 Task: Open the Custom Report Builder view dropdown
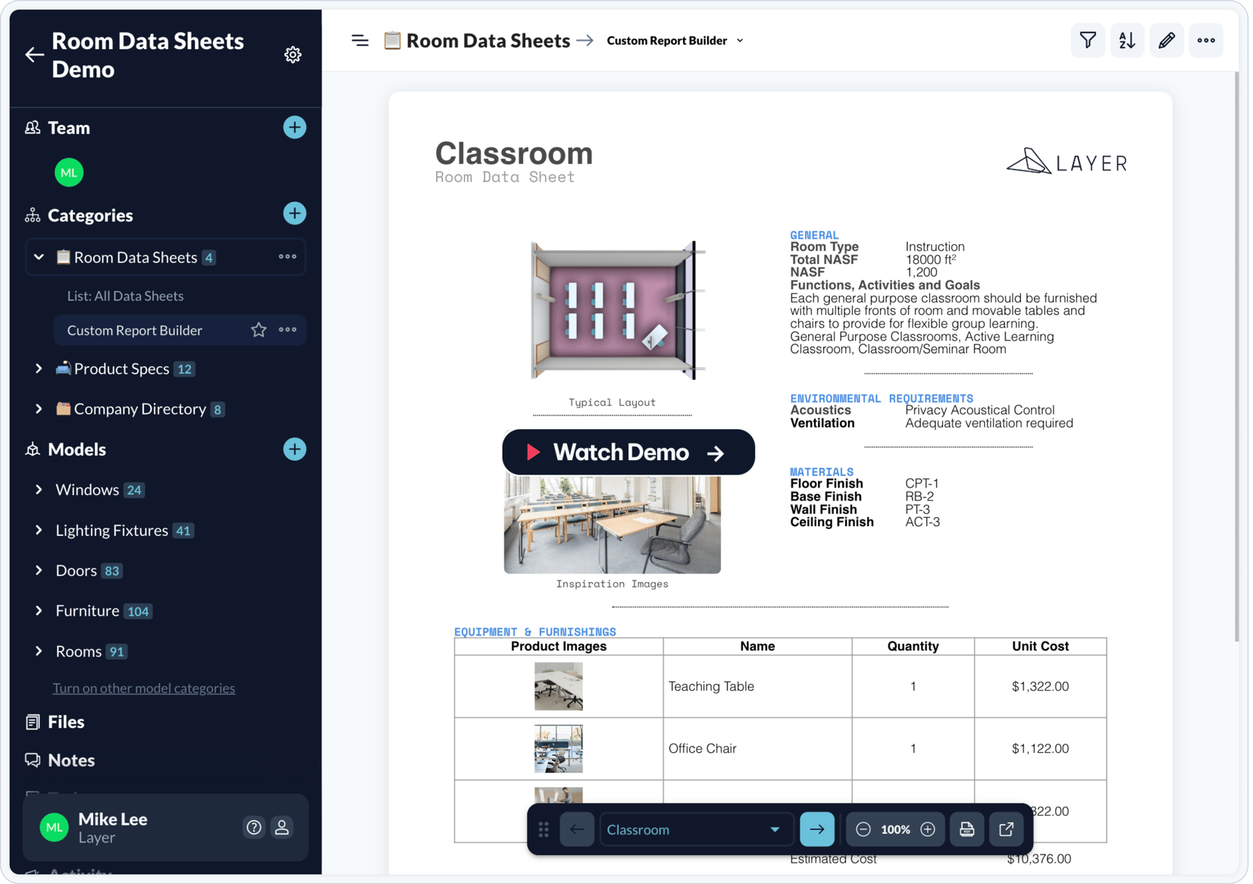coord(675,41)
